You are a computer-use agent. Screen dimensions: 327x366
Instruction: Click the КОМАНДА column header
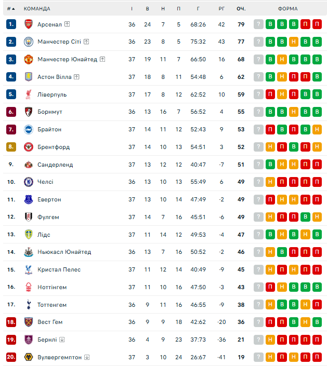pos(37,9)
